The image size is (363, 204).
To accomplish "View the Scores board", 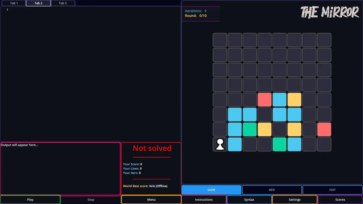I will [x=340, y=199].
